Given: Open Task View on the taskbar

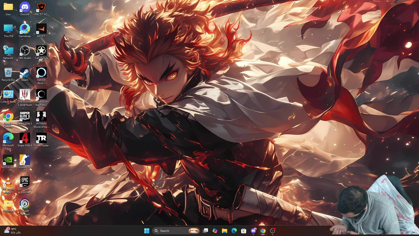Looking at the screenshot, I should 205,231.
